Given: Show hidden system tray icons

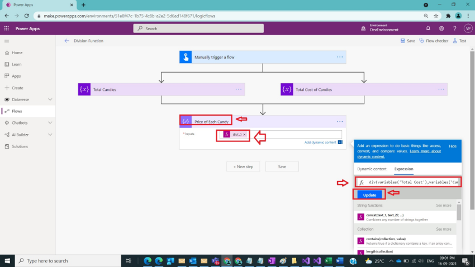Looking at the screenshot, I should coord(391,261).
